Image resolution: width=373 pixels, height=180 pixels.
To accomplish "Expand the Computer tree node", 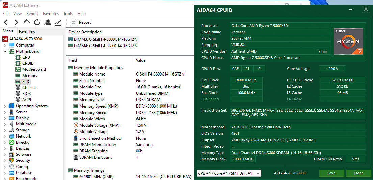I will (x=5, y=45).
